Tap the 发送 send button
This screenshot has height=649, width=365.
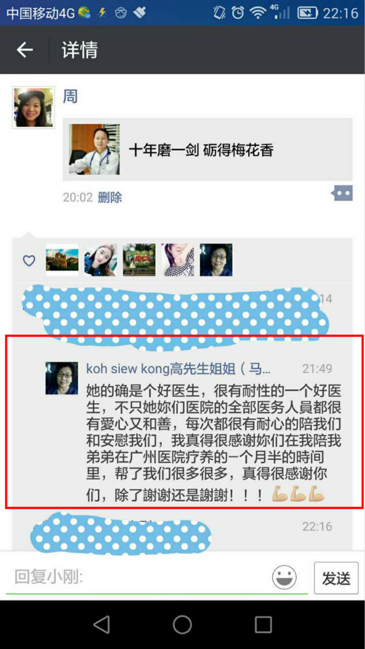tap(336, 578)
